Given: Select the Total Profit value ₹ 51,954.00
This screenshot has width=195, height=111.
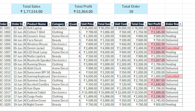Looking at the screenshot, I should click(x=83, y=11).
